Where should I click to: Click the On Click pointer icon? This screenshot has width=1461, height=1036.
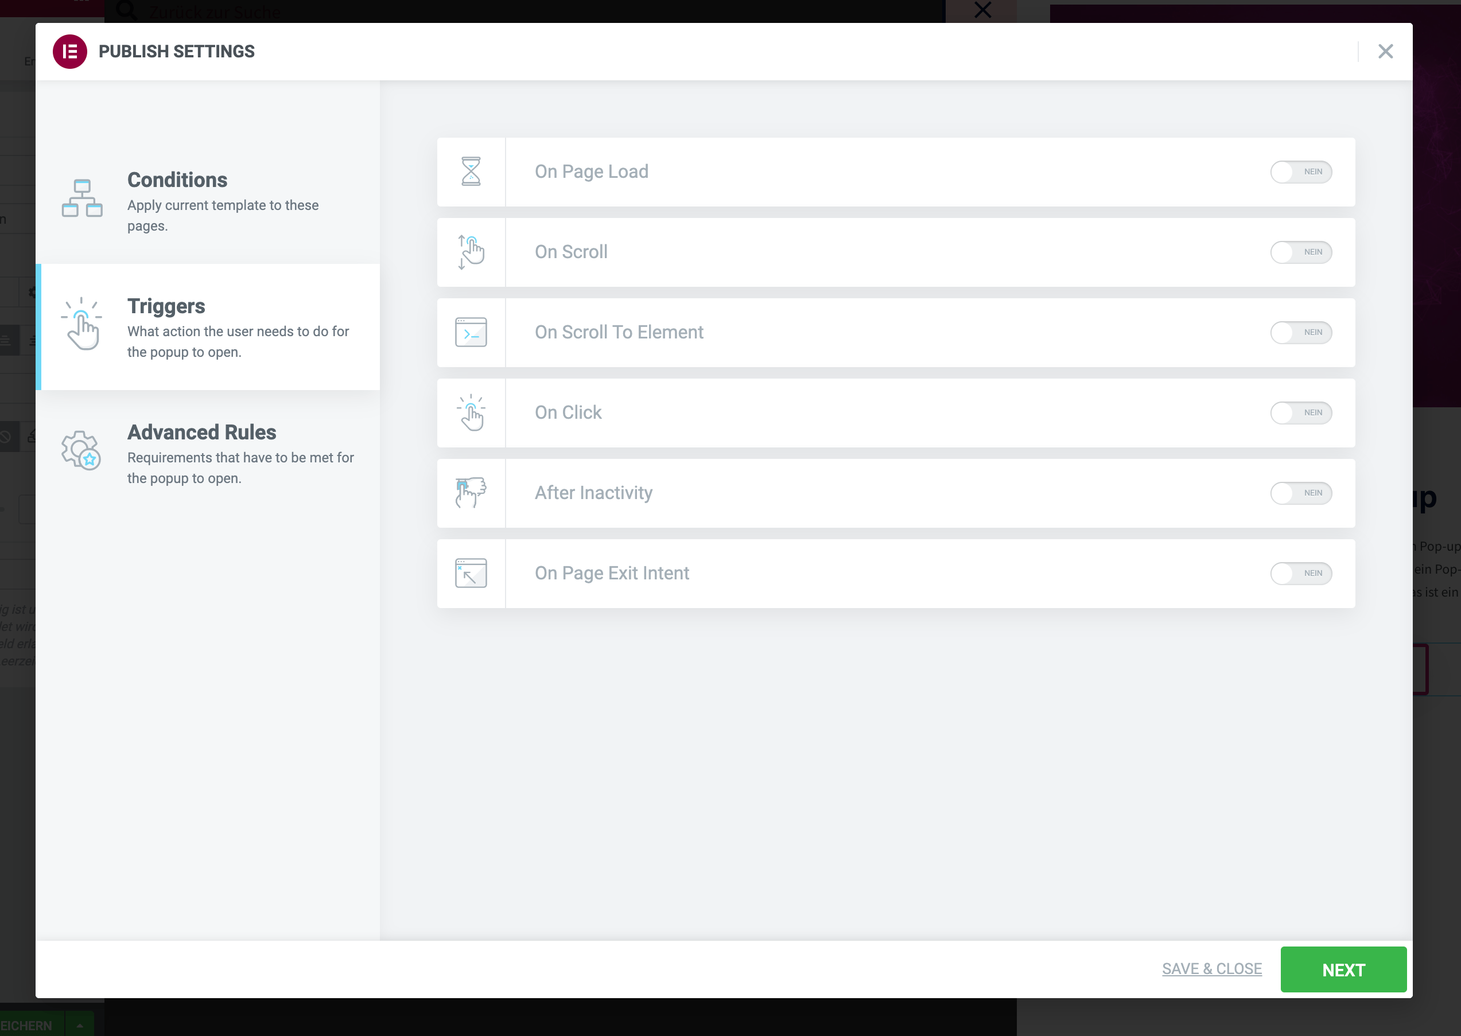point(471,413)
